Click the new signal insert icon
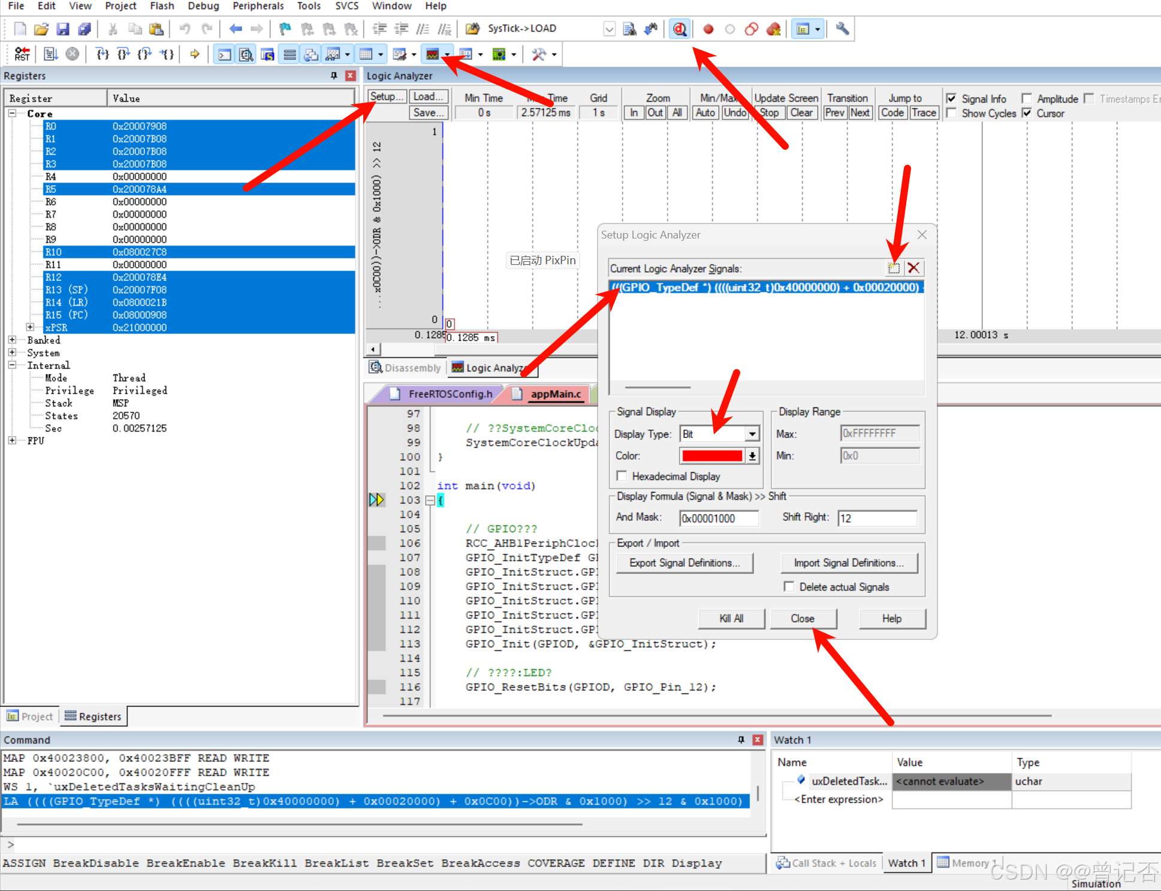Image resolution: width=1161 pixels, height=891 pixels. point(894,268)
